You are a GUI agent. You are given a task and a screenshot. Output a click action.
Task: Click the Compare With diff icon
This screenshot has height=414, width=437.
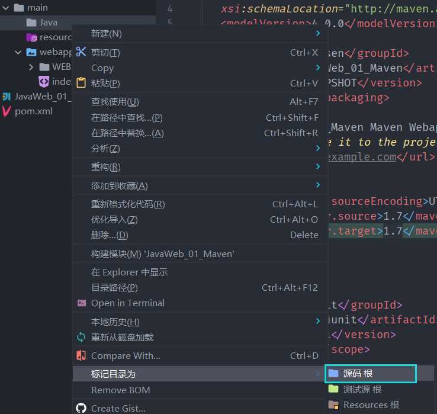click(x=81, y=356)
